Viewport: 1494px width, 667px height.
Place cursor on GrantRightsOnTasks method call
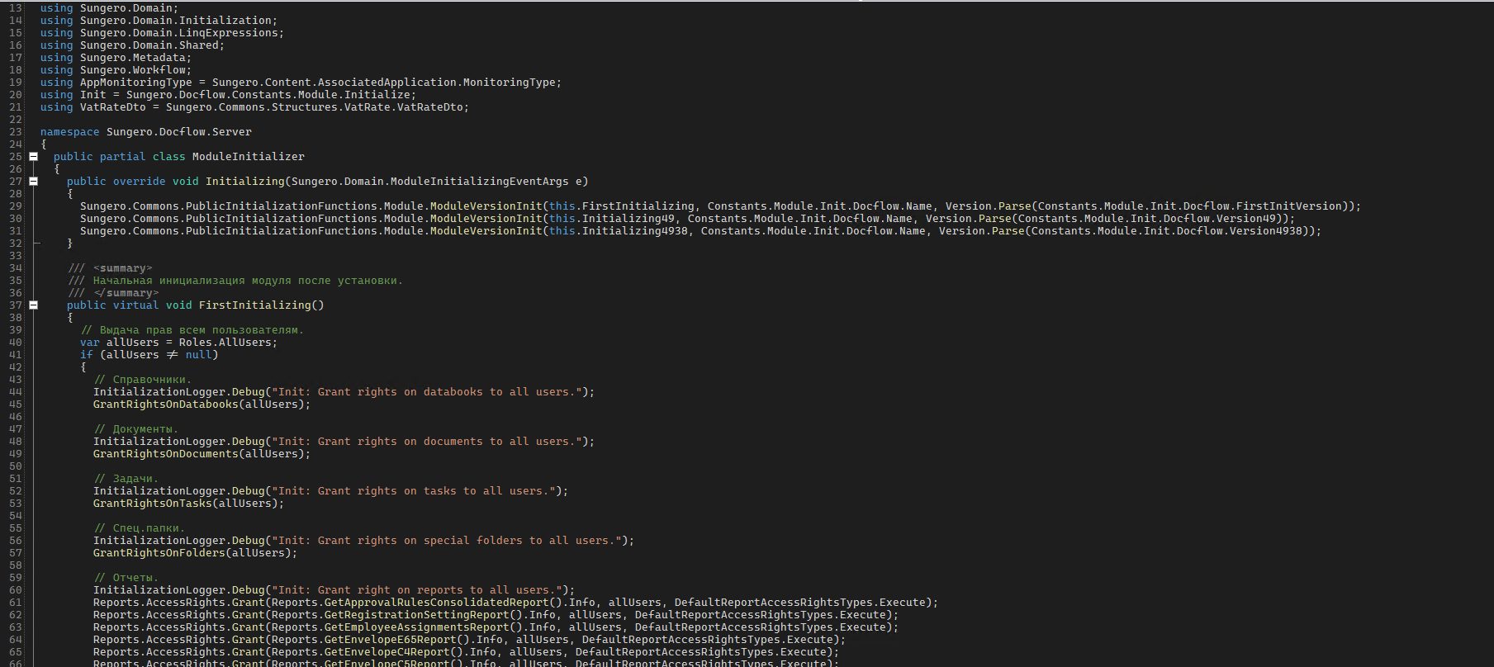pos(153,504)
